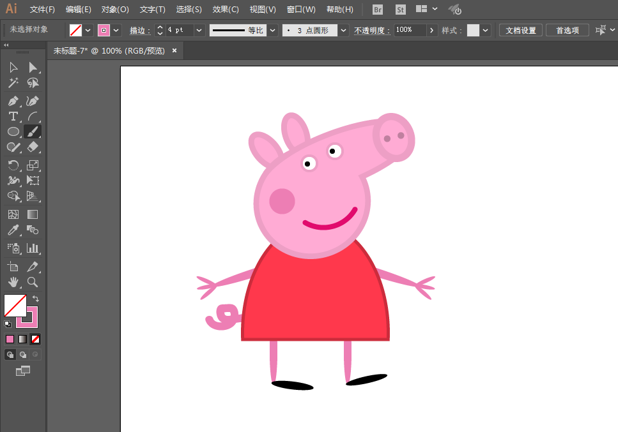Screen dimensions: 618x432
Task: Click the GPU performance rocket icon
Action: click(x=455, y=10)
